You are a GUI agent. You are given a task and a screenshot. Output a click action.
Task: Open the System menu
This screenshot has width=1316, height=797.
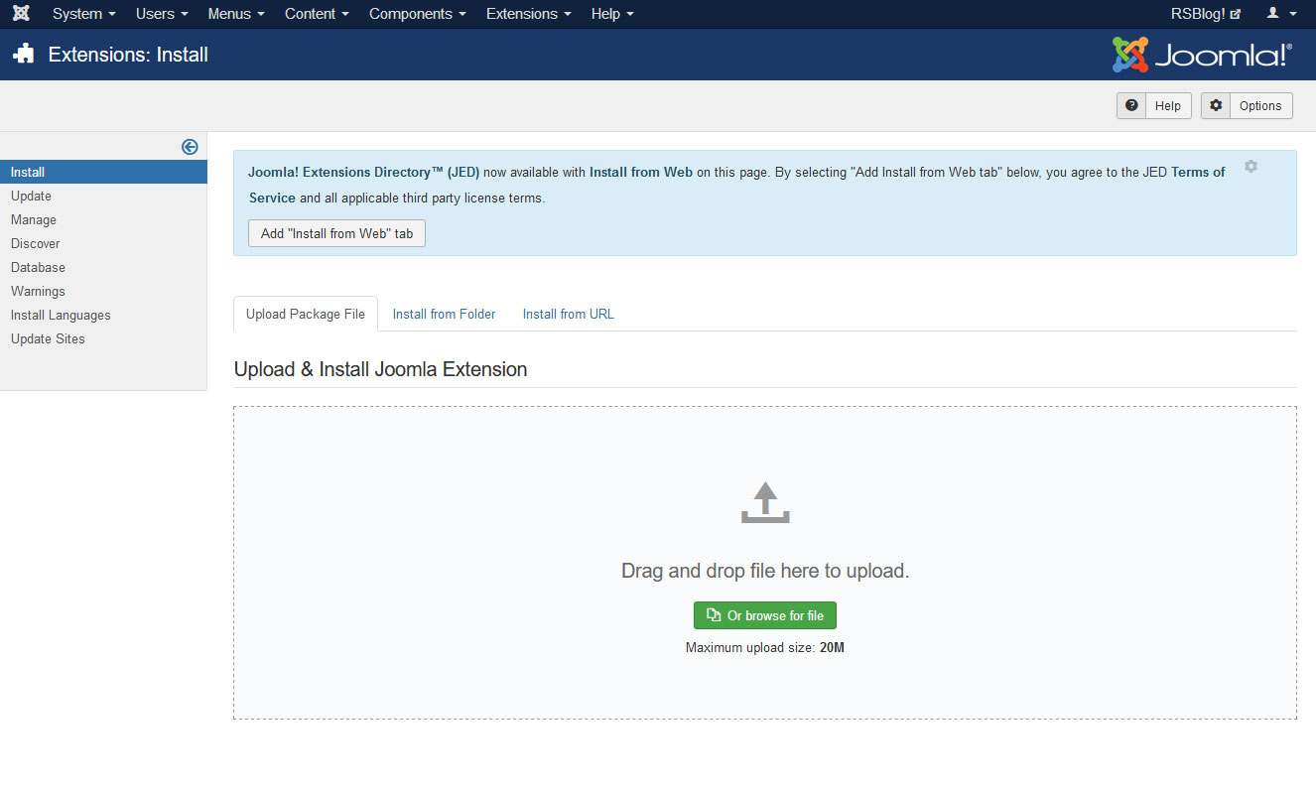point(84,14)
